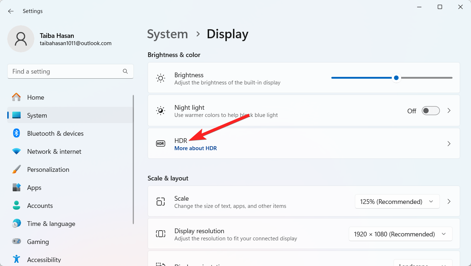471x266 pixels.
Task: Click the Personalization paintbrush icon
Action: tap(16, 169)
